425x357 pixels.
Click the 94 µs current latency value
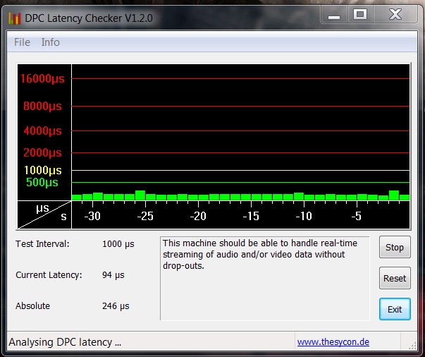click(x=113, y=275)
